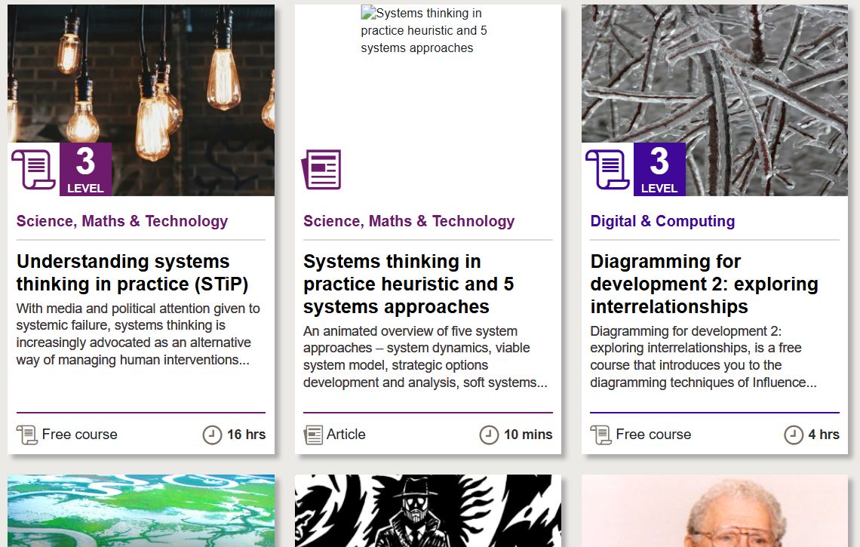Screen dimensions: 860x547
Task: Click the Level 3 badge on the light bulbs card
Action: (x=85, y=170)
